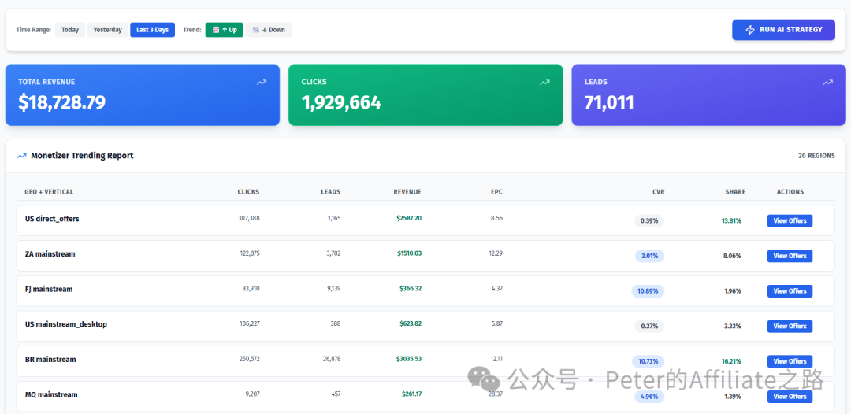View offers for FJ mainstream
851x414 pixels.
coord(790,291)
